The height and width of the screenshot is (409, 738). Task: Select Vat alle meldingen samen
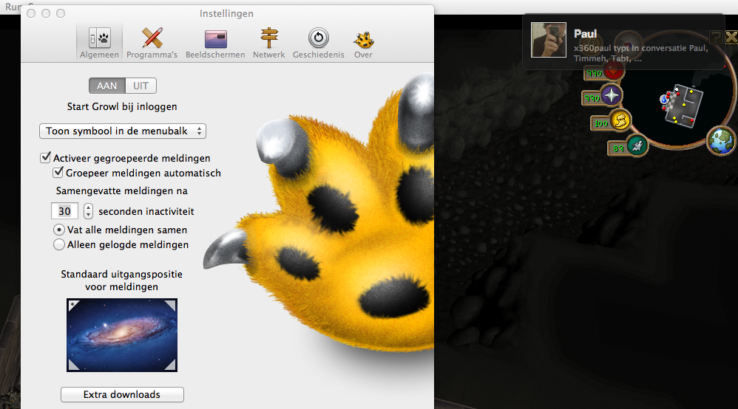[59, 230]
